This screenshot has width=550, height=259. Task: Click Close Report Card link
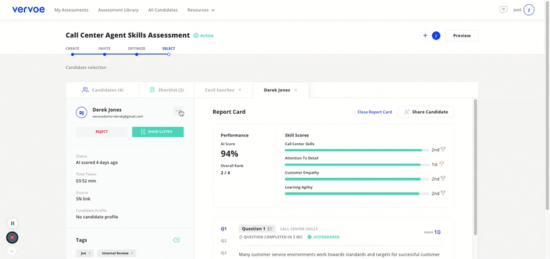375,112
